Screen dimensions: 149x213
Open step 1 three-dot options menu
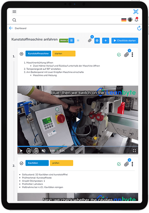click(132, 55)
